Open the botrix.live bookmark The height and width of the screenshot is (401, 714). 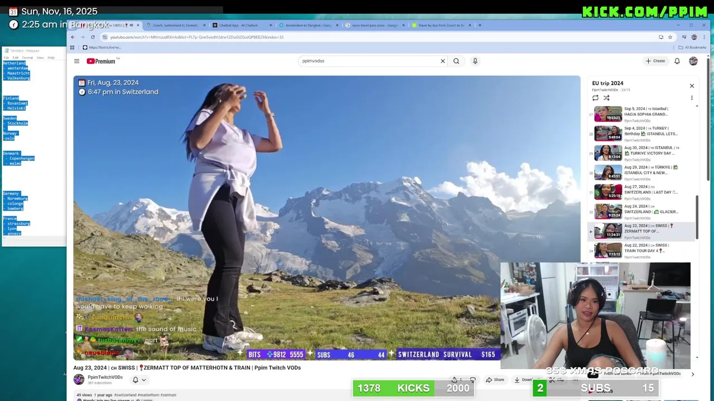[102, 47]
